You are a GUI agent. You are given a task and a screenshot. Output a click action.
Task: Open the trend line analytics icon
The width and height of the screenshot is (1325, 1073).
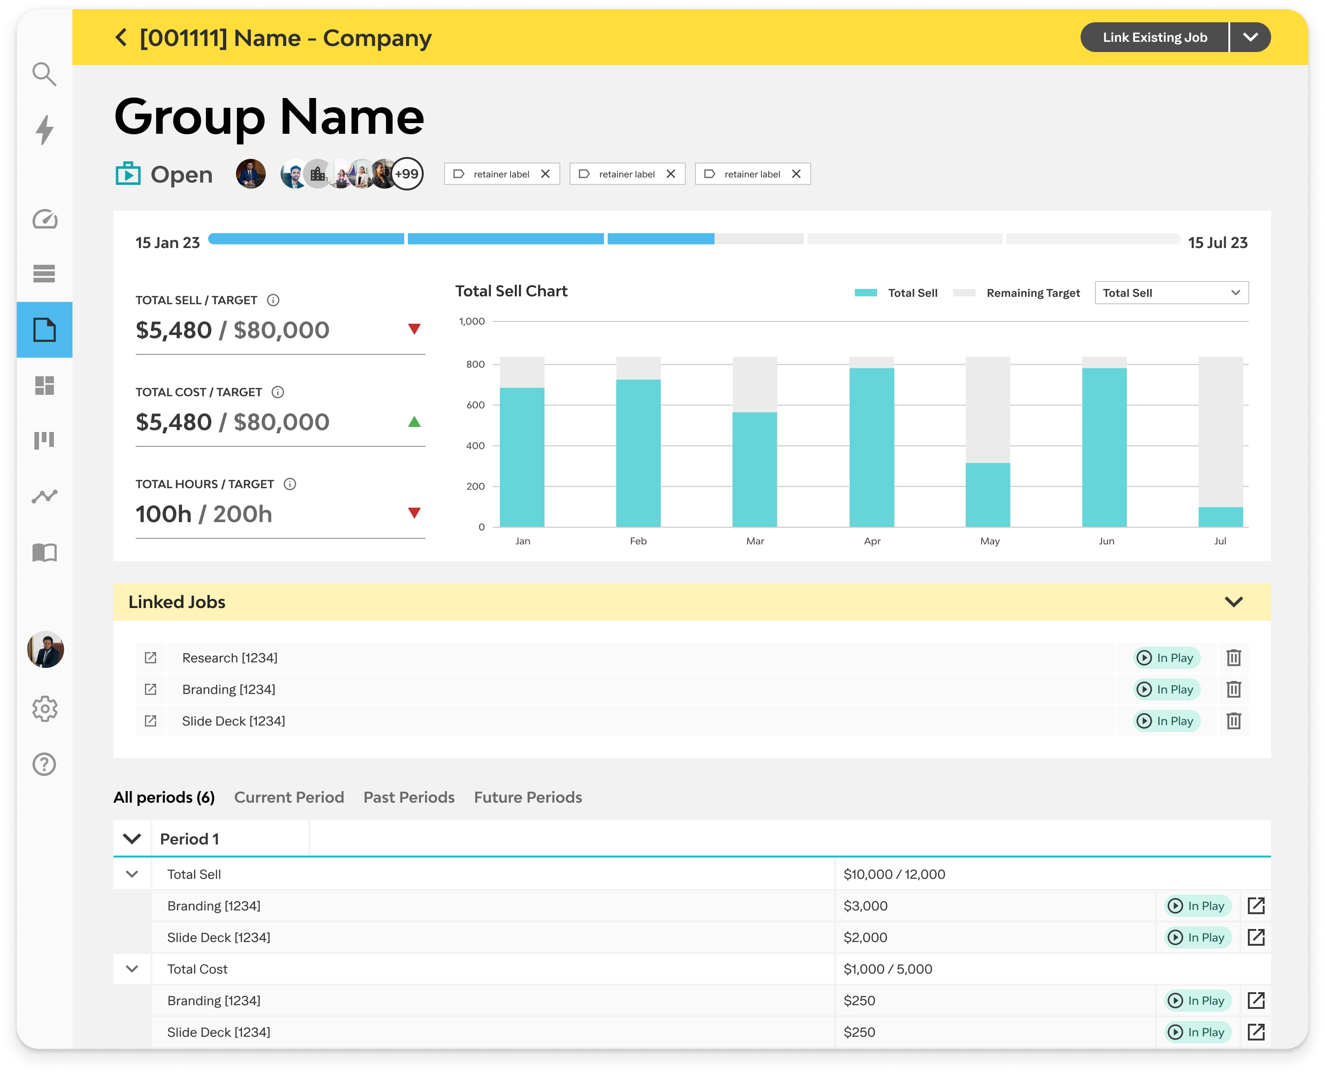(44, 497)
